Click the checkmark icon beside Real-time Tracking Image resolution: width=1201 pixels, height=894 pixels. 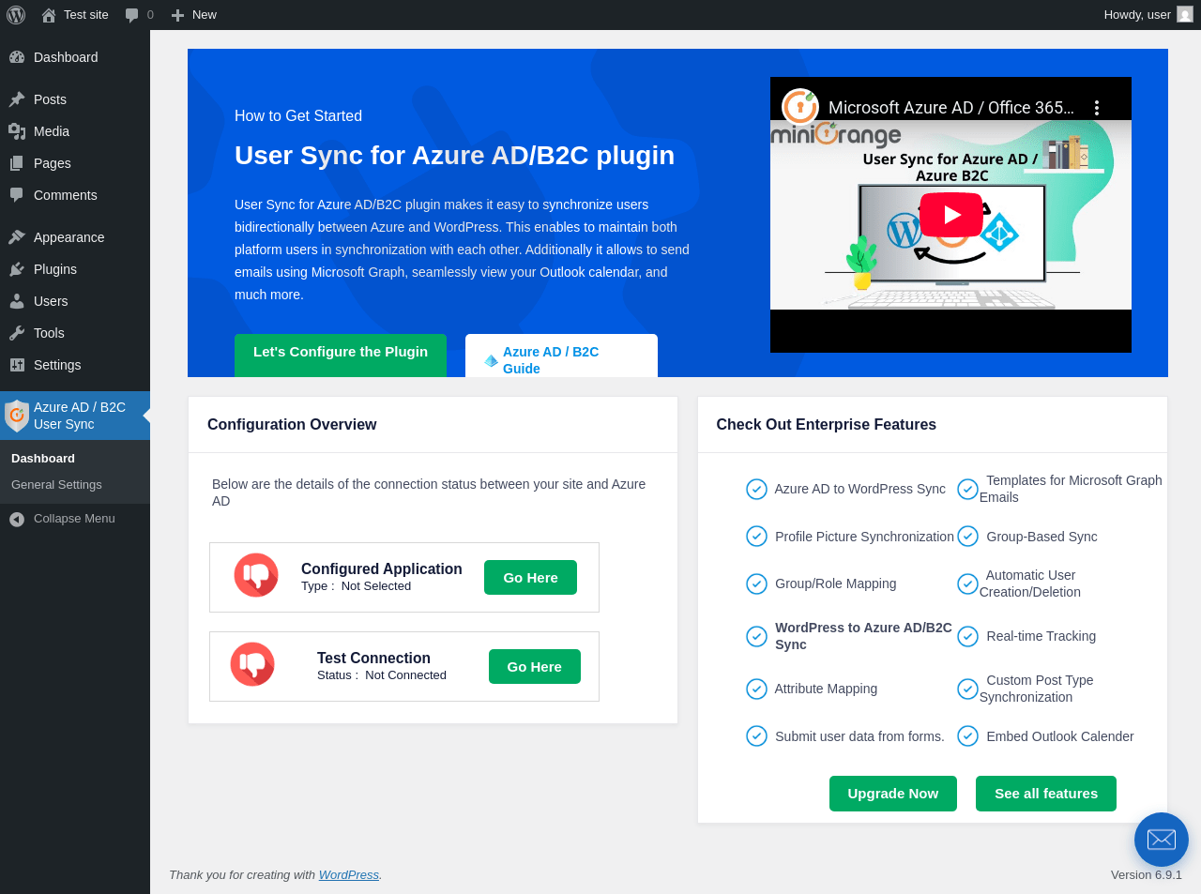coord(967,636)
